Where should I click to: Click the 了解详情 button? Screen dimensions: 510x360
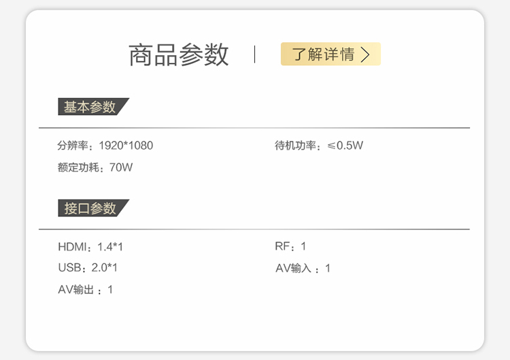[330, 54]
